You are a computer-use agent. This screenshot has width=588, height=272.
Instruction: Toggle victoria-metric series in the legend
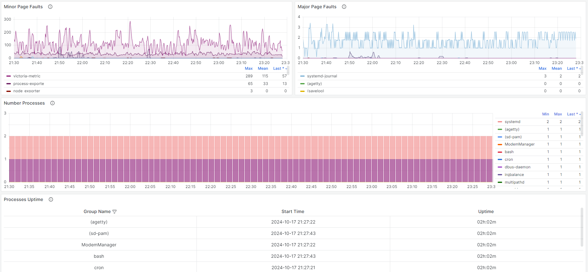tap(27, 76)
